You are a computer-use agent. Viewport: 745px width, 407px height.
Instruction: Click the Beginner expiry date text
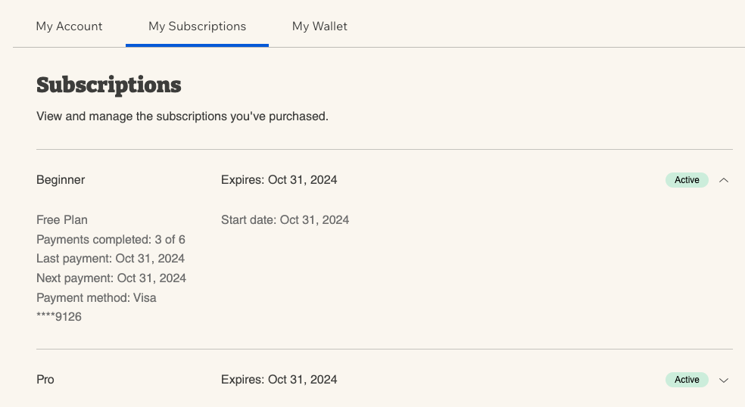(x=279, y=180)
